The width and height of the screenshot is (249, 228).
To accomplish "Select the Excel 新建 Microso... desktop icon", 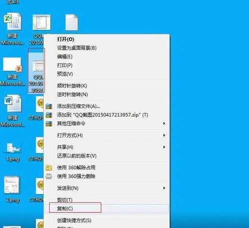I will [x=12, y=29].
